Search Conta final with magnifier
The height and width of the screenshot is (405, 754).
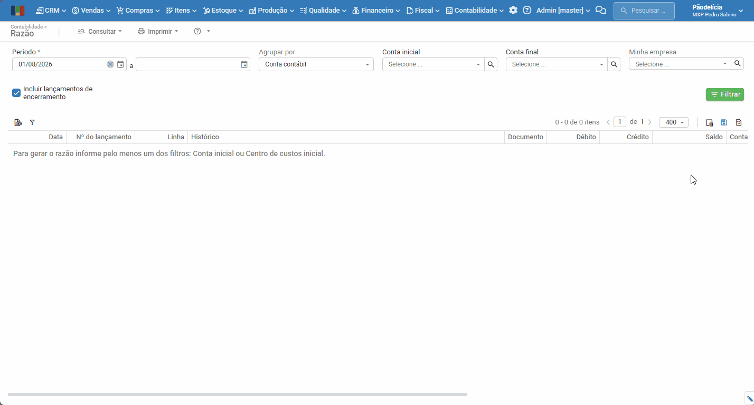click(614, 64)
